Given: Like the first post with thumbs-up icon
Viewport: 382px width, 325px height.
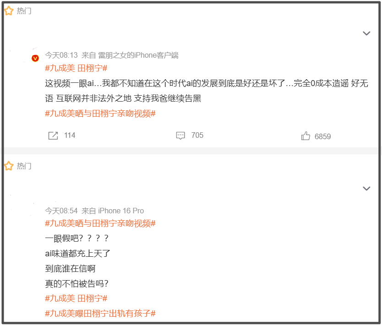Looking at the screenshot, I should click(x=306, y=136).
